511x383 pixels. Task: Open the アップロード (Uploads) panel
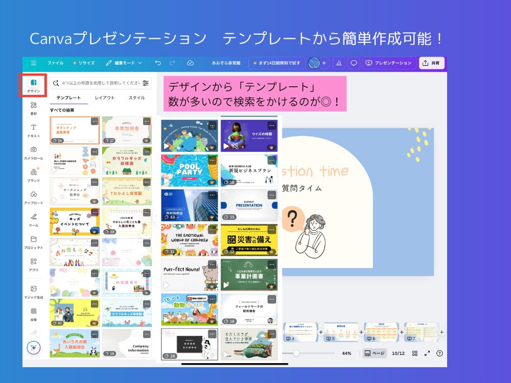point(33,198)
